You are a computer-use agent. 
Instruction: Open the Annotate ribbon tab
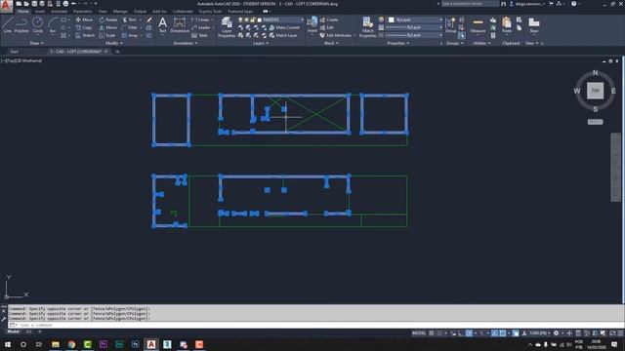[x=59, y=12]
